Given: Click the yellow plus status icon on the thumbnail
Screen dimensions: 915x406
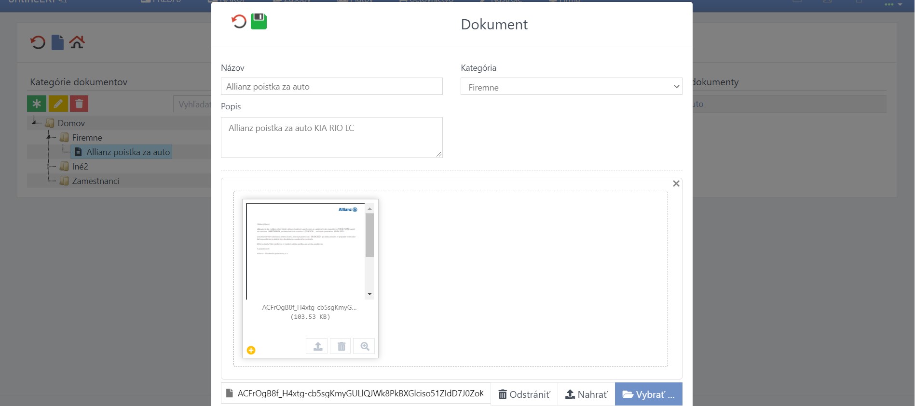Looking at the screenshot, I should (251, 350).
